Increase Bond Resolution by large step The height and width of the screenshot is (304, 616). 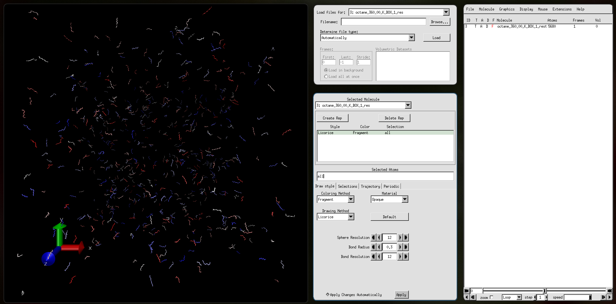[x=406, y=257]
